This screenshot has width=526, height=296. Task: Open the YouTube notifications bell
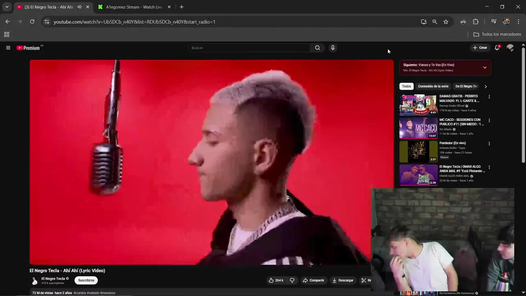[x=497, y=48]
